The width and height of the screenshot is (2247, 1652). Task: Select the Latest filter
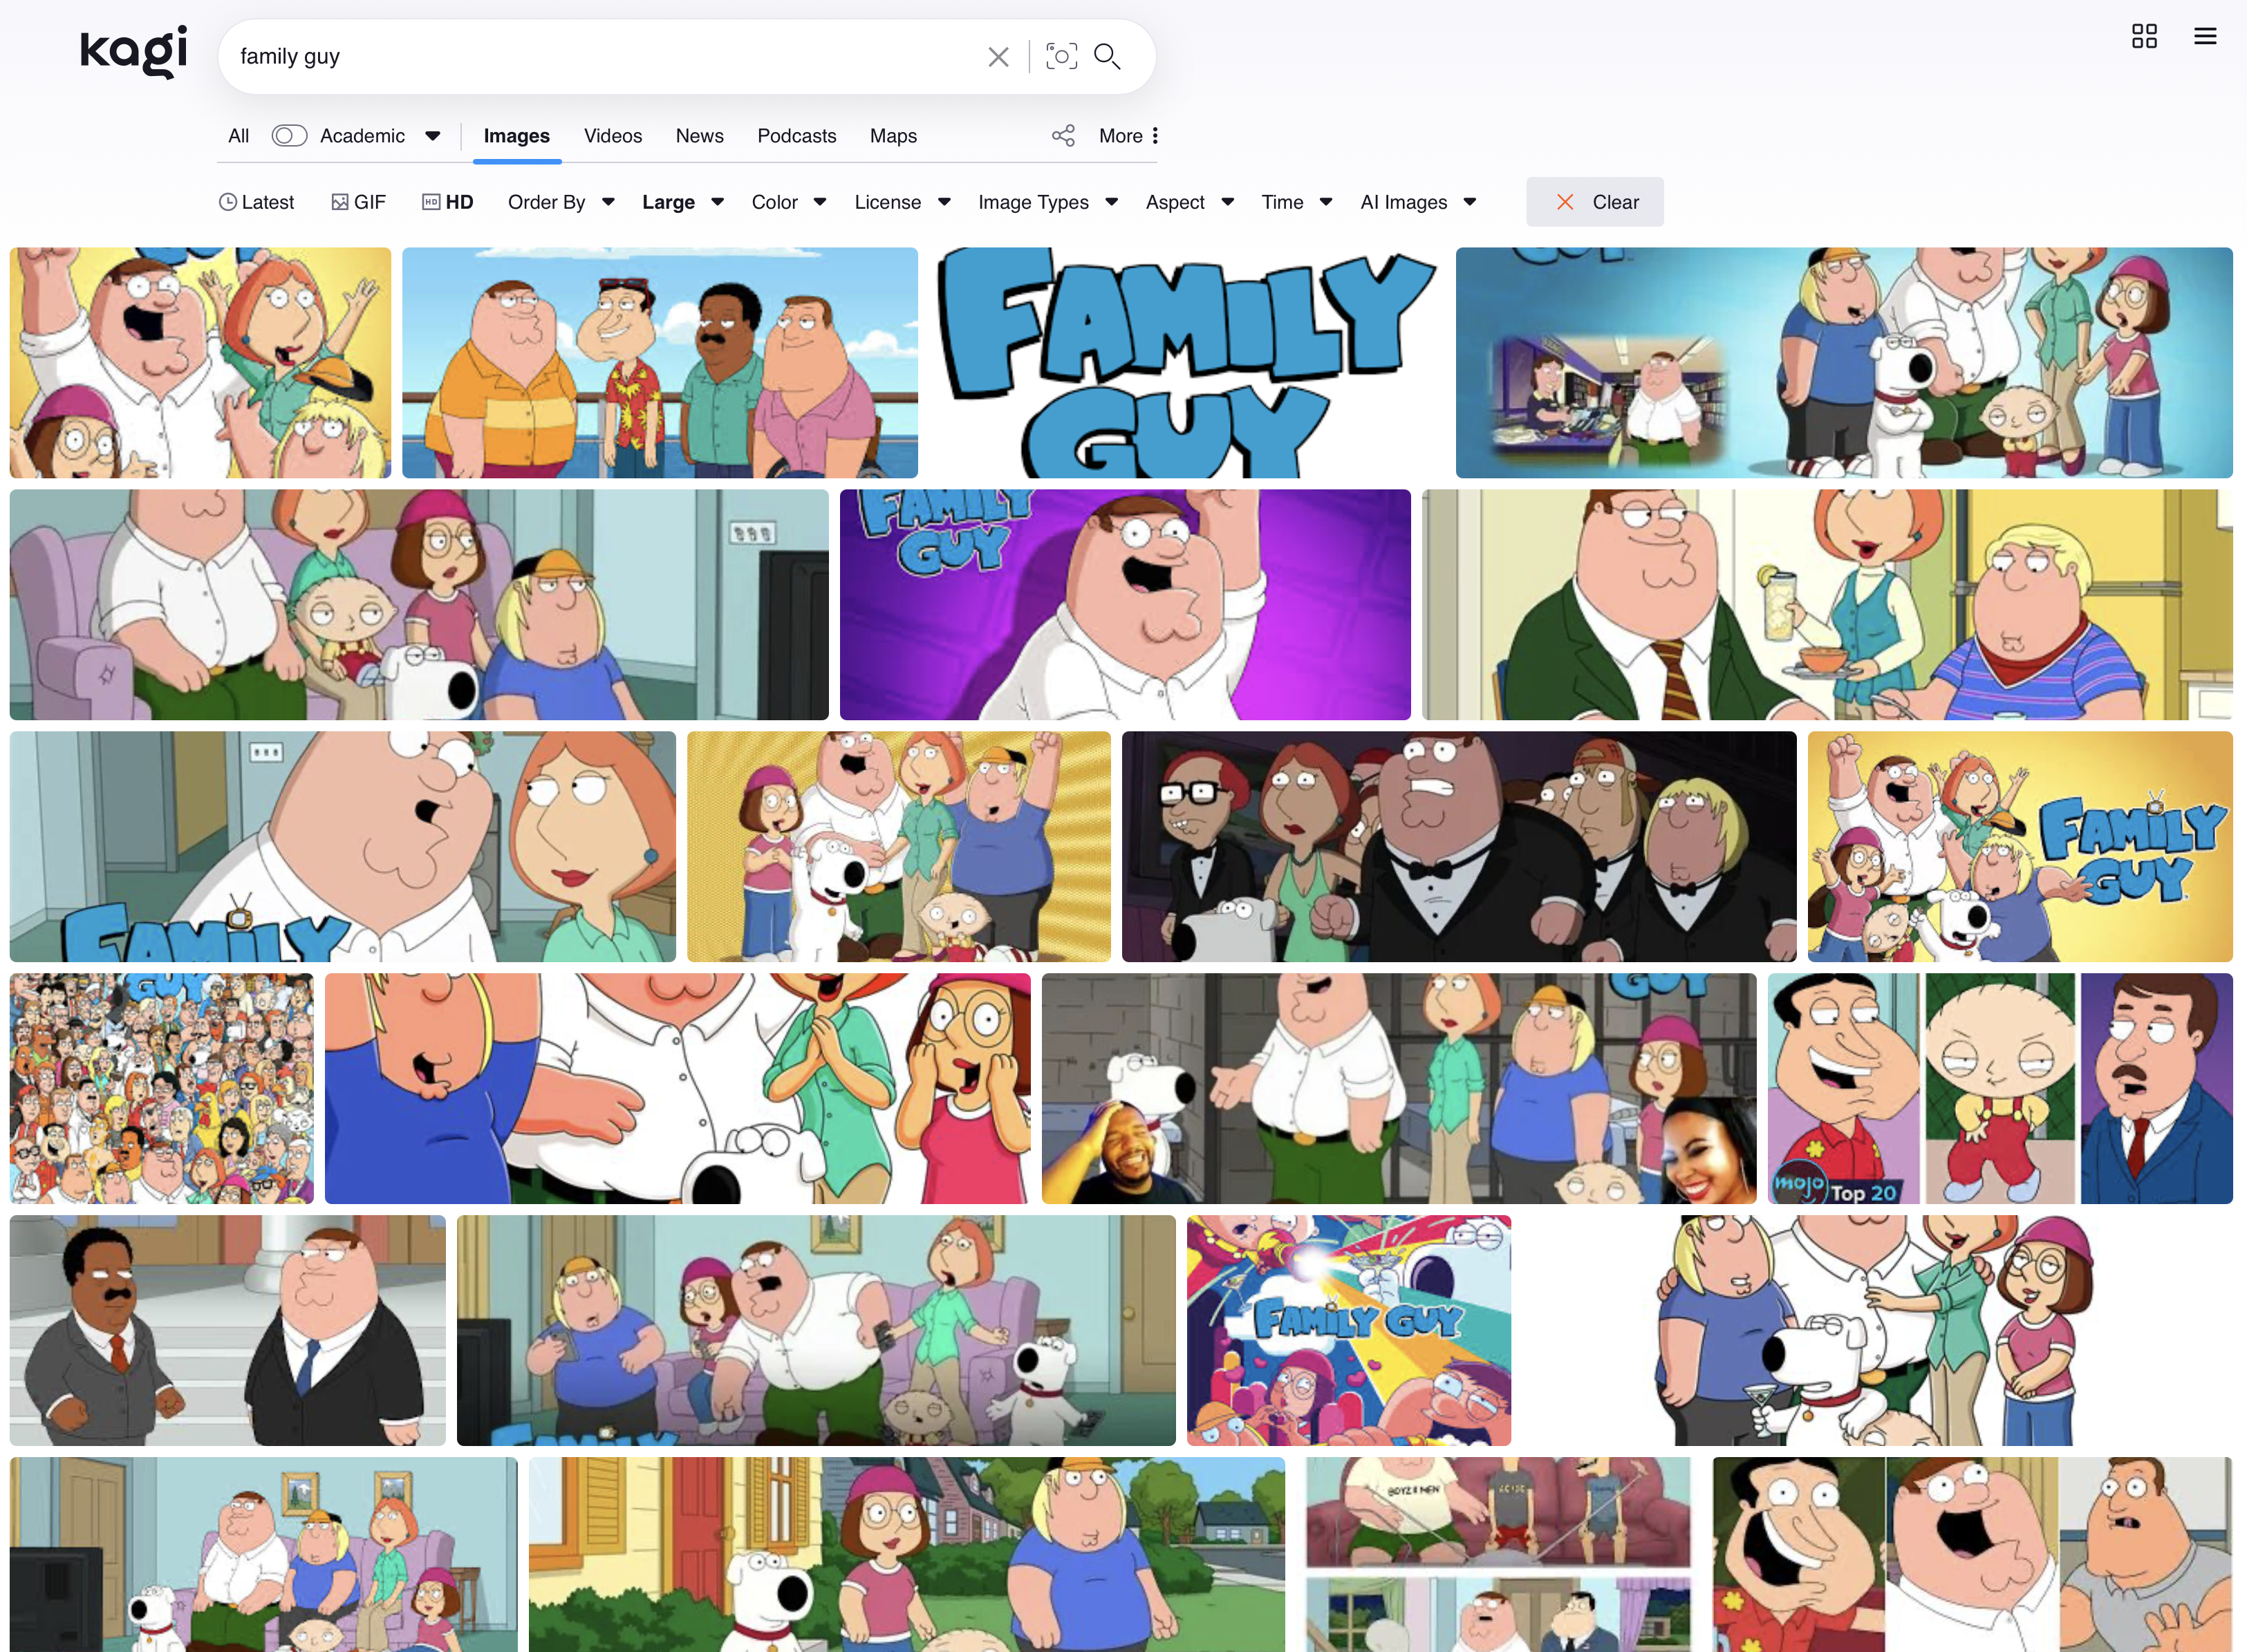pyautogui.click(x=256, y=202)
